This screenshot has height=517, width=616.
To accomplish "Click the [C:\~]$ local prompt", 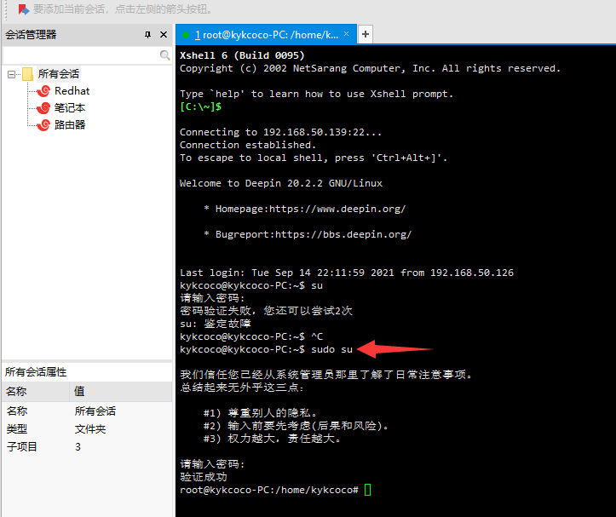I will point(201,106).
